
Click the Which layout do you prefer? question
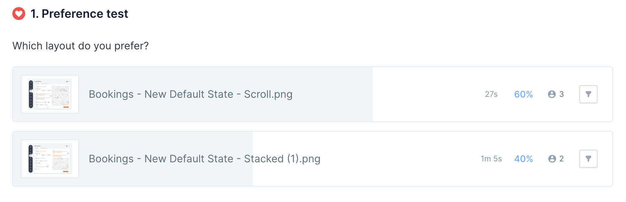[x=81, y=46]
